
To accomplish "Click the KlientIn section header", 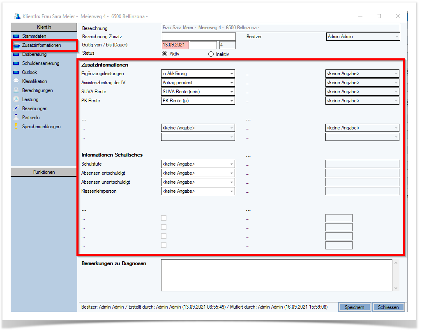I will (44, 27).
